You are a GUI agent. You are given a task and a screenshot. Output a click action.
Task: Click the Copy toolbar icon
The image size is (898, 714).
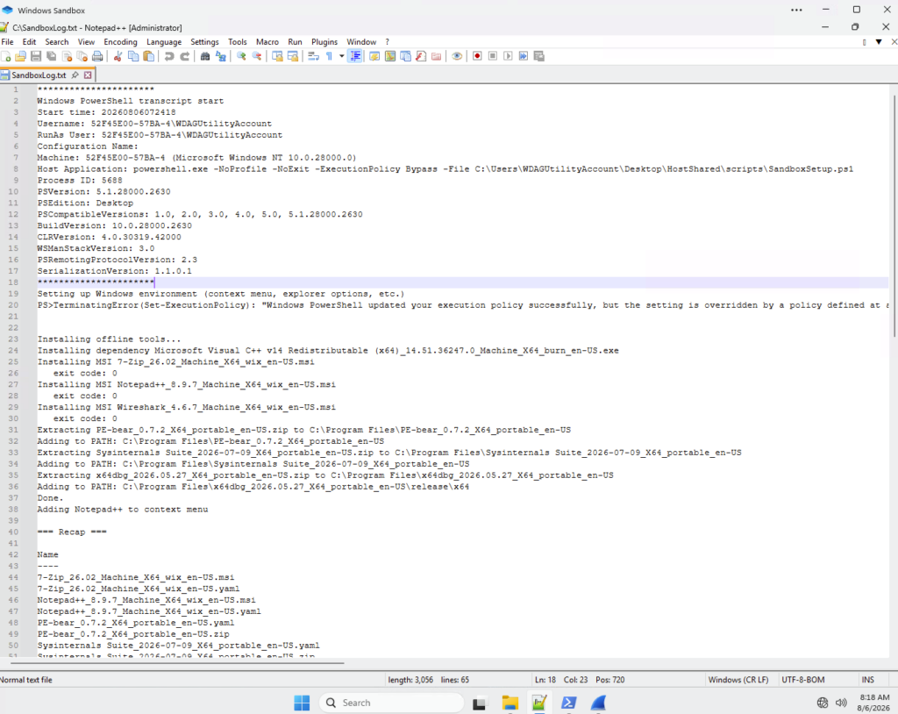point(133,56)
